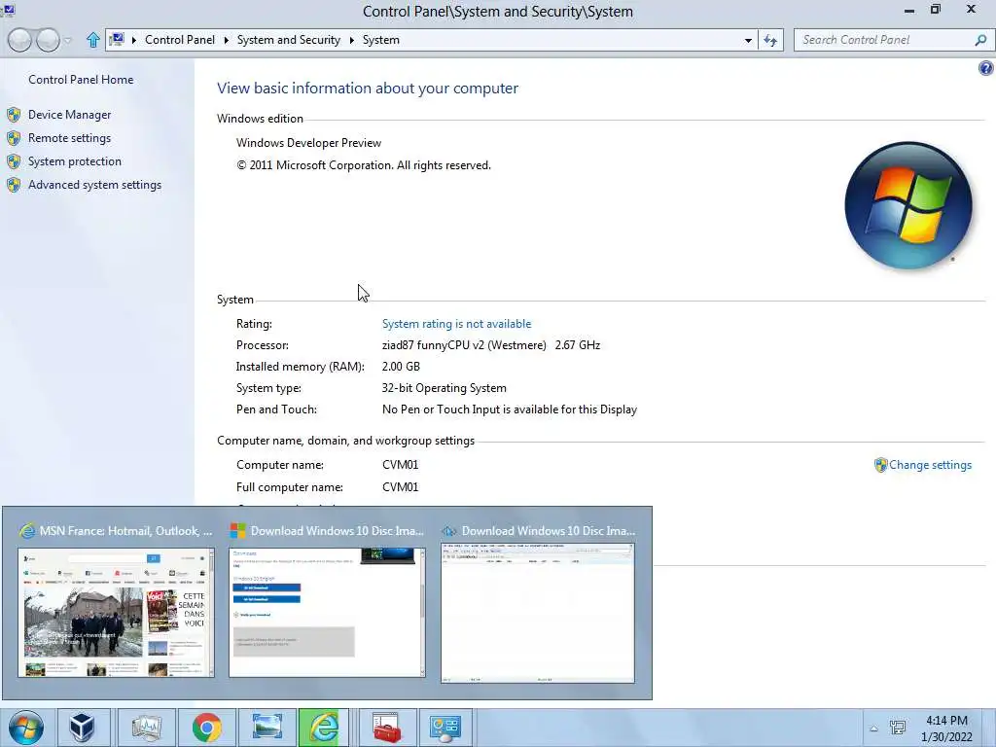
Task: Open rightmost Download Windows 10 preview thumbnail
Action: (x=538, y=613)
